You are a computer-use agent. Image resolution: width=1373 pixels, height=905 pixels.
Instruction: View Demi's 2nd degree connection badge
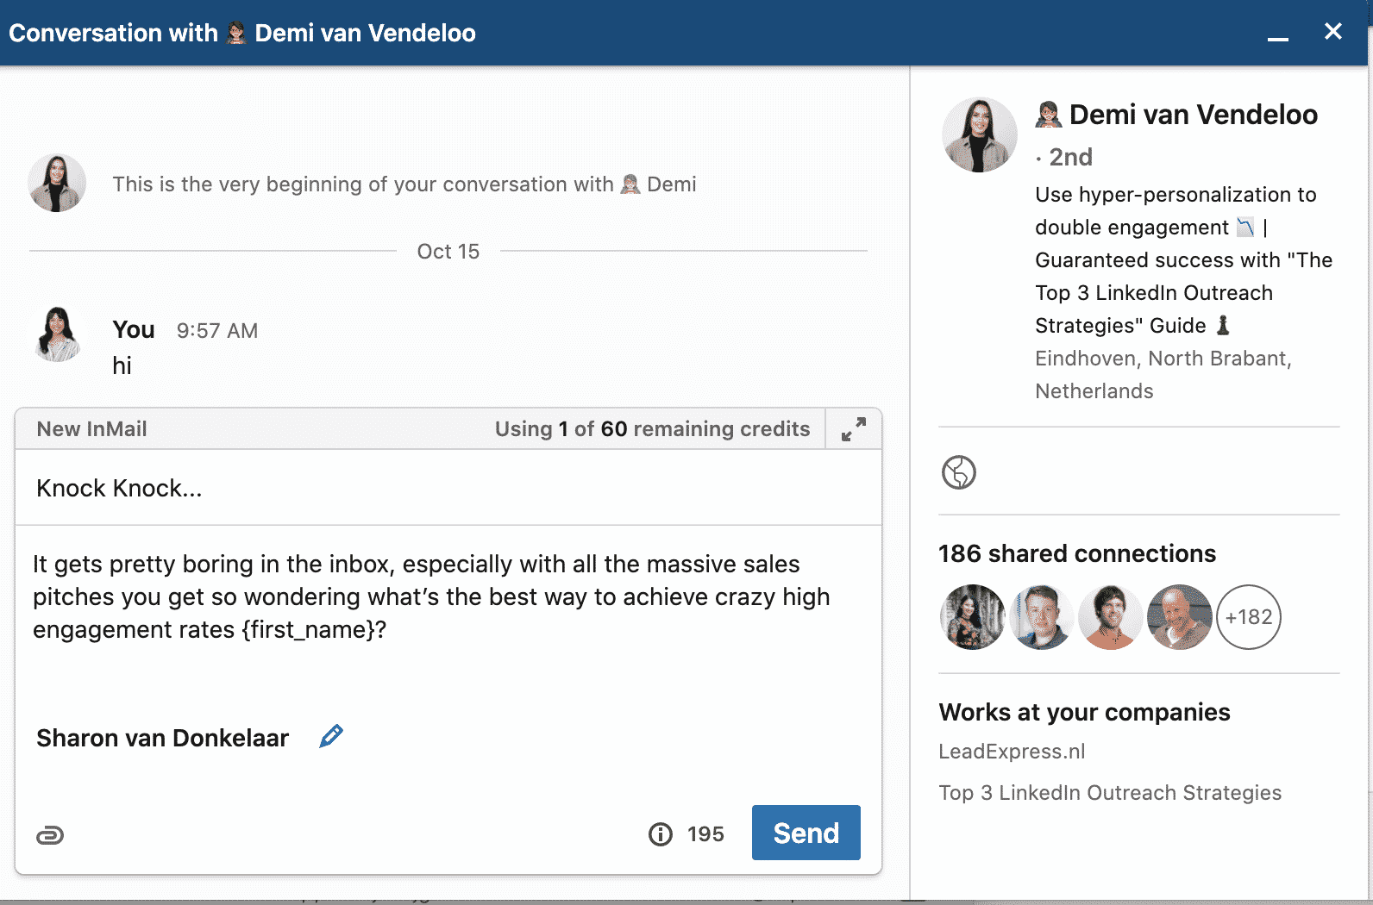[x=1070, y=157]
